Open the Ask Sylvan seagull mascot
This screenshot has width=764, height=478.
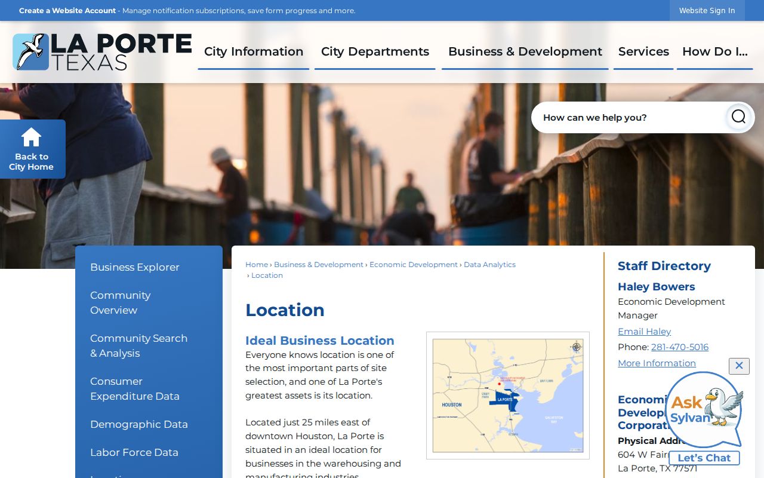tap(704, 409)
